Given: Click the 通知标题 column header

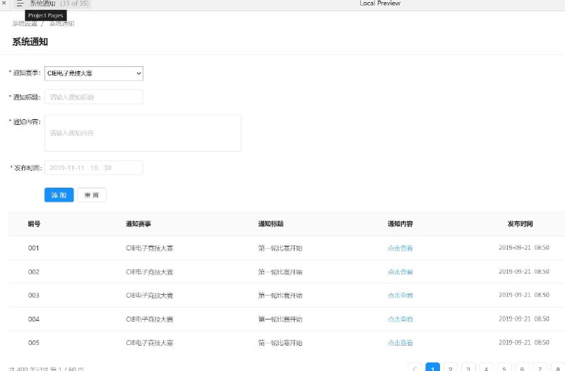Looking at the screenshot, I should pyautogui.click(x=270, y=224).
